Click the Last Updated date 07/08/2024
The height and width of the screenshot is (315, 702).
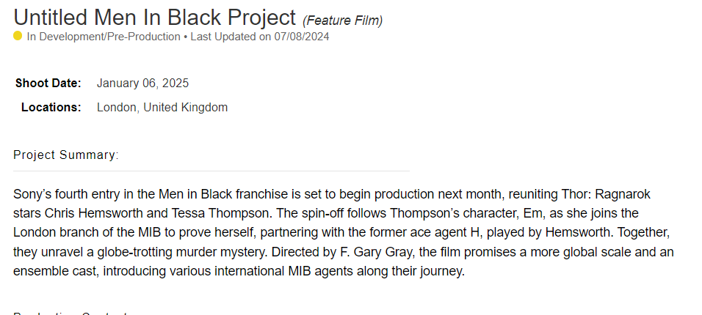[303, 37]
